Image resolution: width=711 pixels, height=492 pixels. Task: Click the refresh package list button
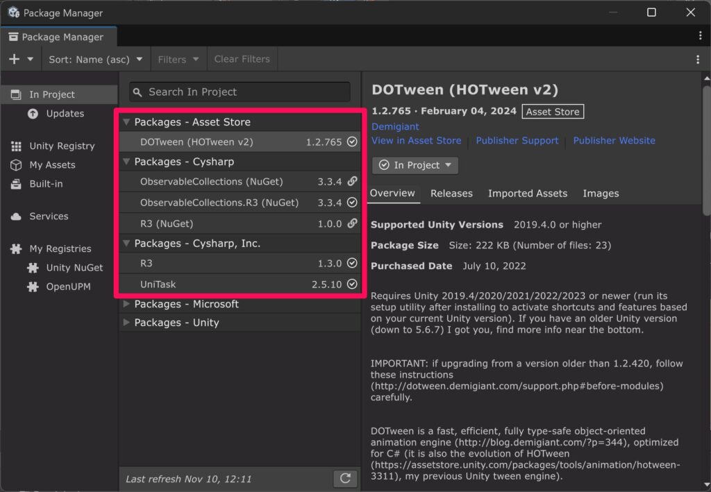(345, 478)
